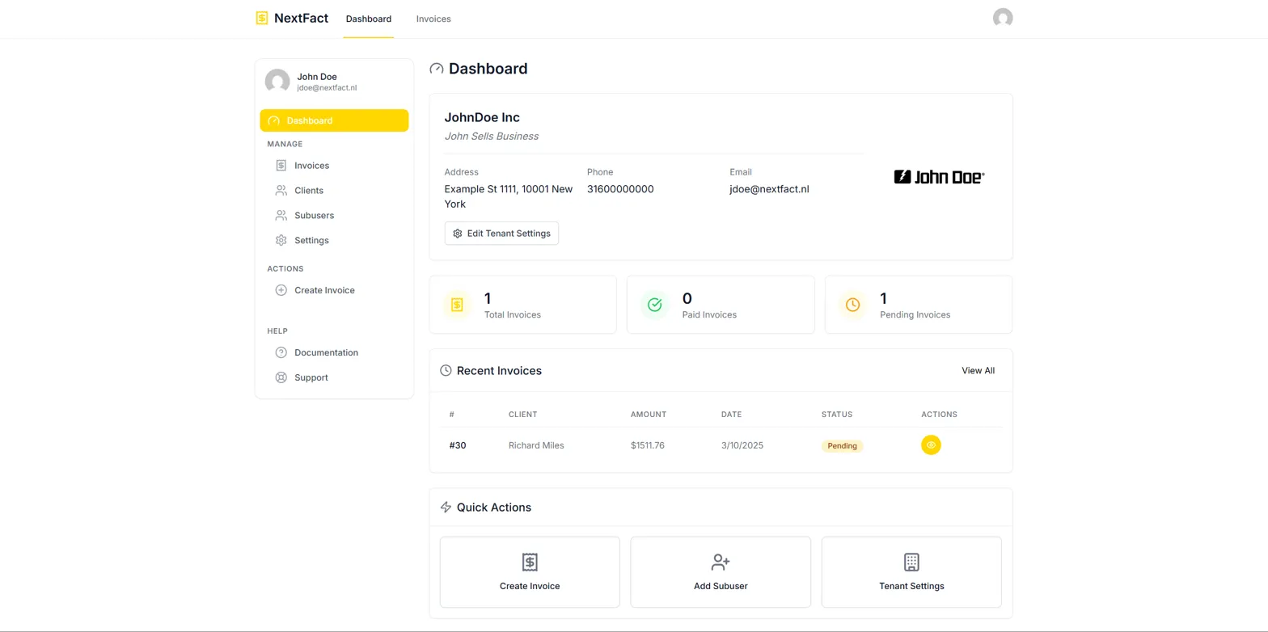Click the Edit Tenant Settings button

501,234
